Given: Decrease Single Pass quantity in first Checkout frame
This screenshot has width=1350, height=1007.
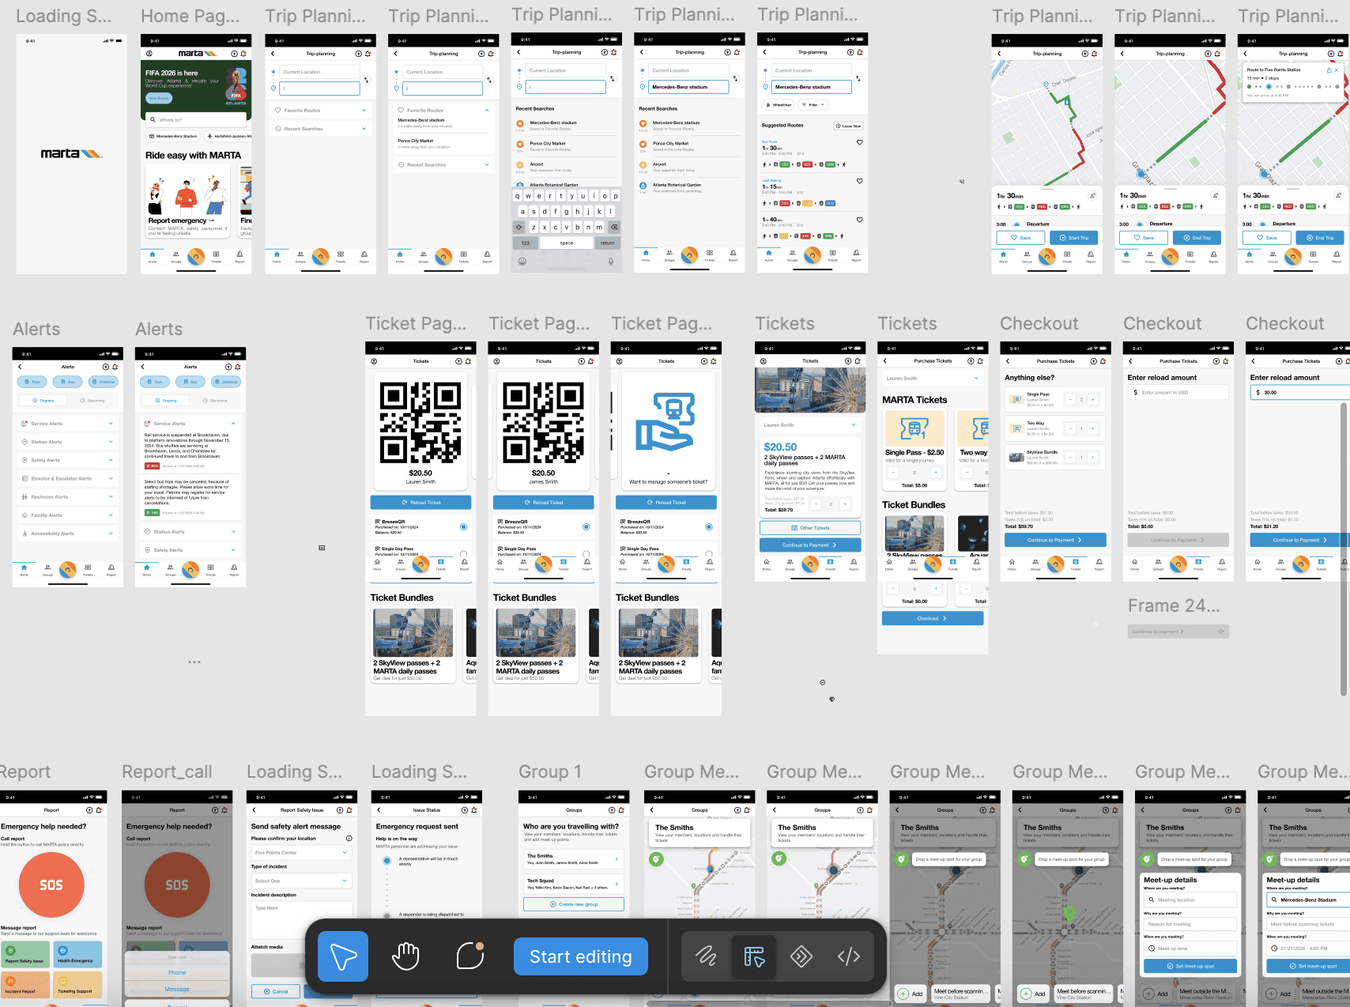Looking at the screenshot, I should pyautogui.click(x=1070, y=400).
